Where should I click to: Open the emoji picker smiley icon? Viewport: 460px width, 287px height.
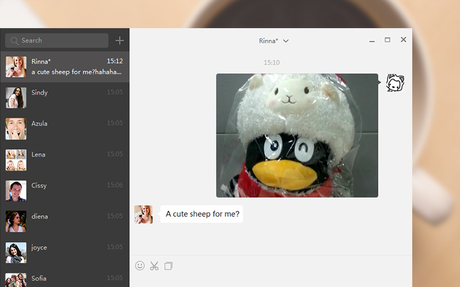pos(140,266)
